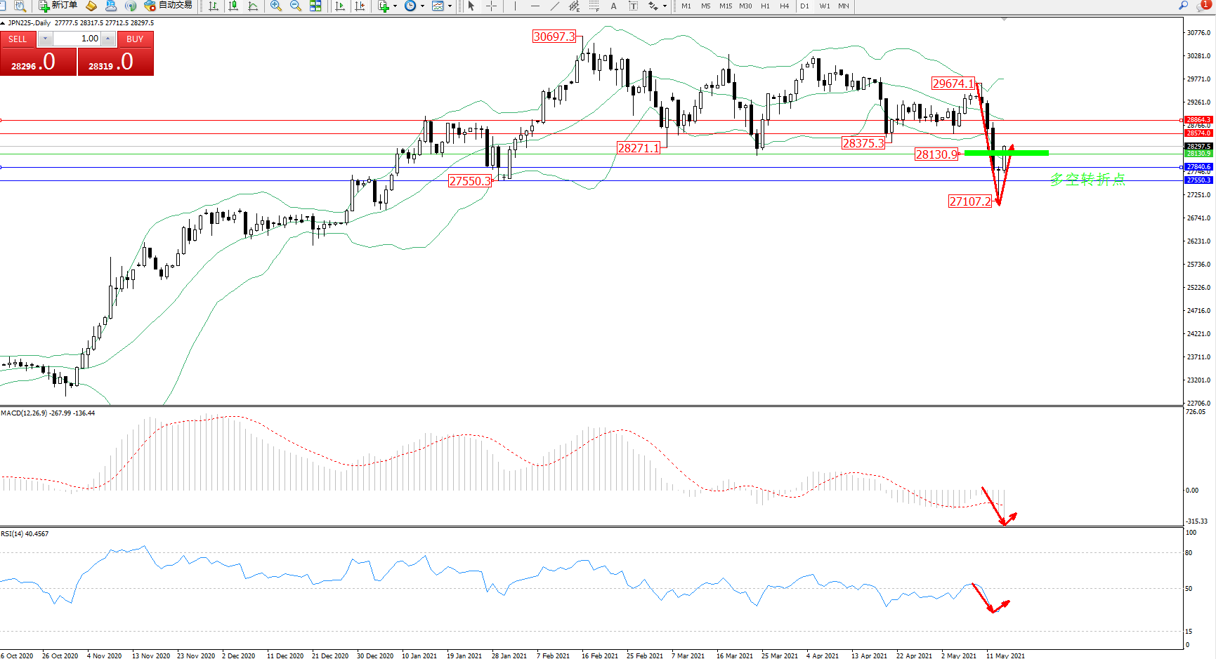The height and width of the screenshot is (659, 1216).
Task: Draw a trendline with the line tool
Action: coord(555,6)
